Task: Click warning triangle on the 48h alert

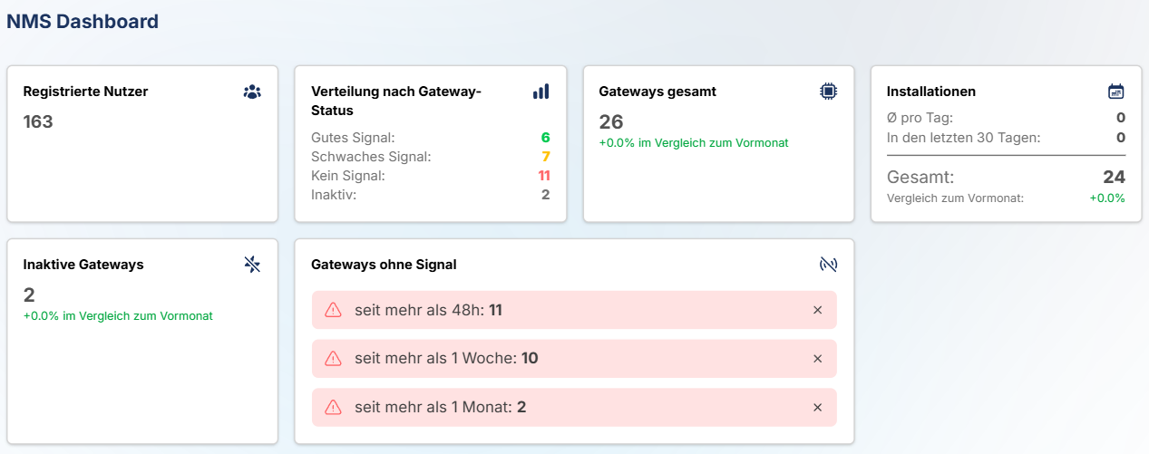Action: (x=333, y=311)
